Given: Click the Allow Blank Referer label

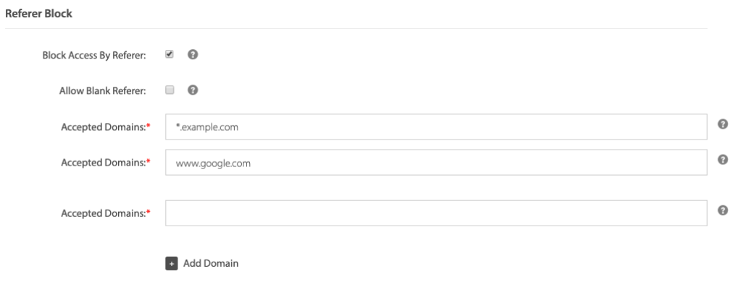Looking at the screenshot, I should [102, 91].
